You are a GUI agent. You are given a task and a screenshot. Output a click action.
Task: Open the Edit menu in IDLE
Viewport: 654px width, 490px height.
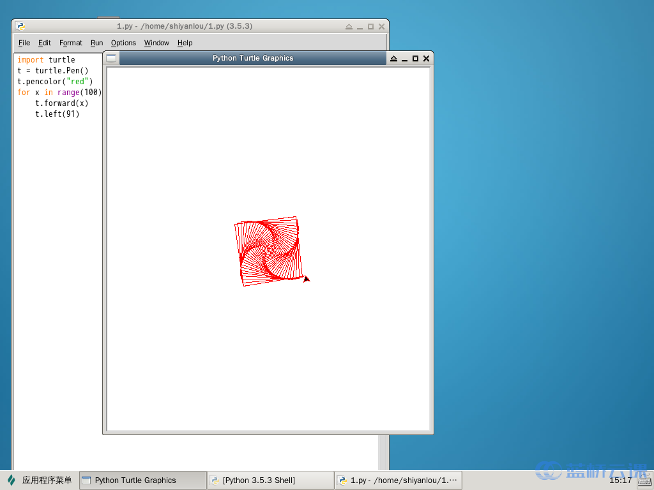[x=44, y=43]
